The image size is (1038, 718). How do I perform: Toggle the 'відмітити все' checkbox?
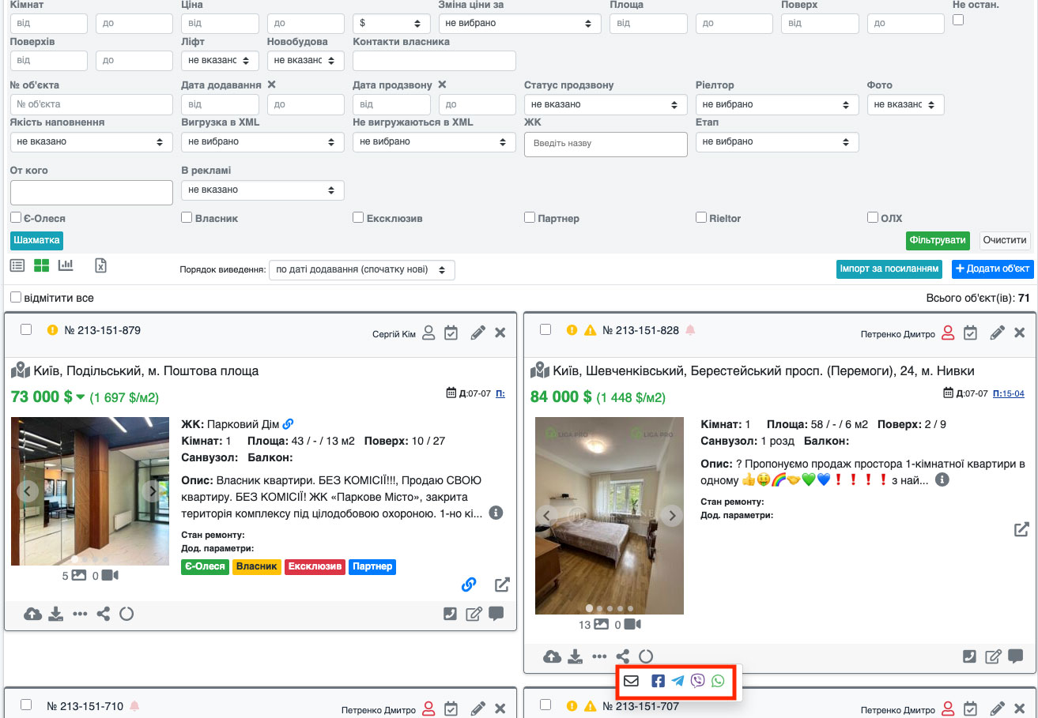pos(16,298)
